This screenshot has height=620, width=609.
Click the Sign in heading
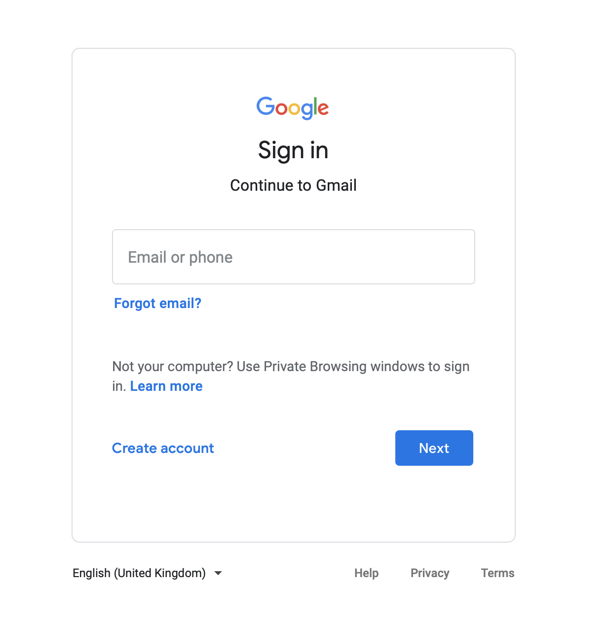293,150
